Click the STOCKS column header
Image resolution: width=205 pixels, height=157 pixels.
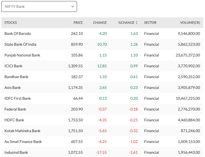pos(11,23)
